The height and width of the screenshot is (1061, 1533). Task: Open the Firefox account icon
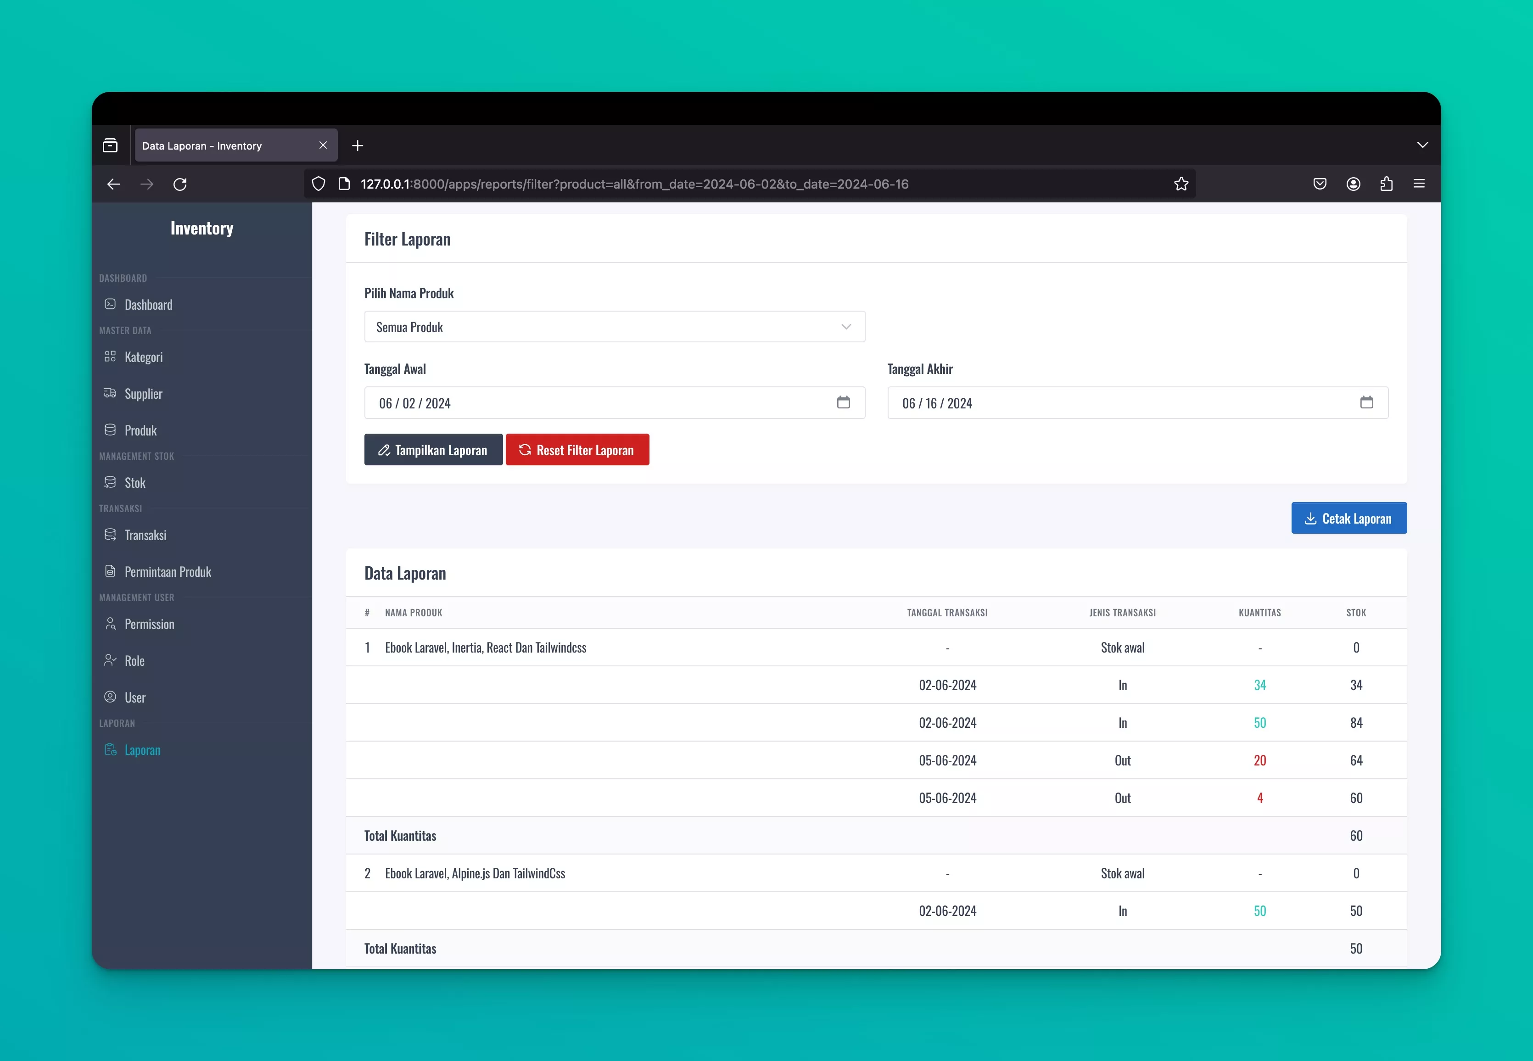[1354, 184]
